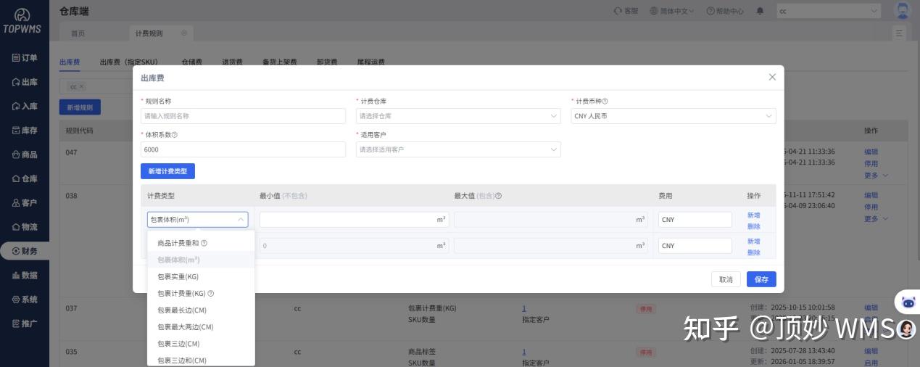Open the tab list menu icon at right
Screen dimensions: 920x367
(x=900, y=33)
